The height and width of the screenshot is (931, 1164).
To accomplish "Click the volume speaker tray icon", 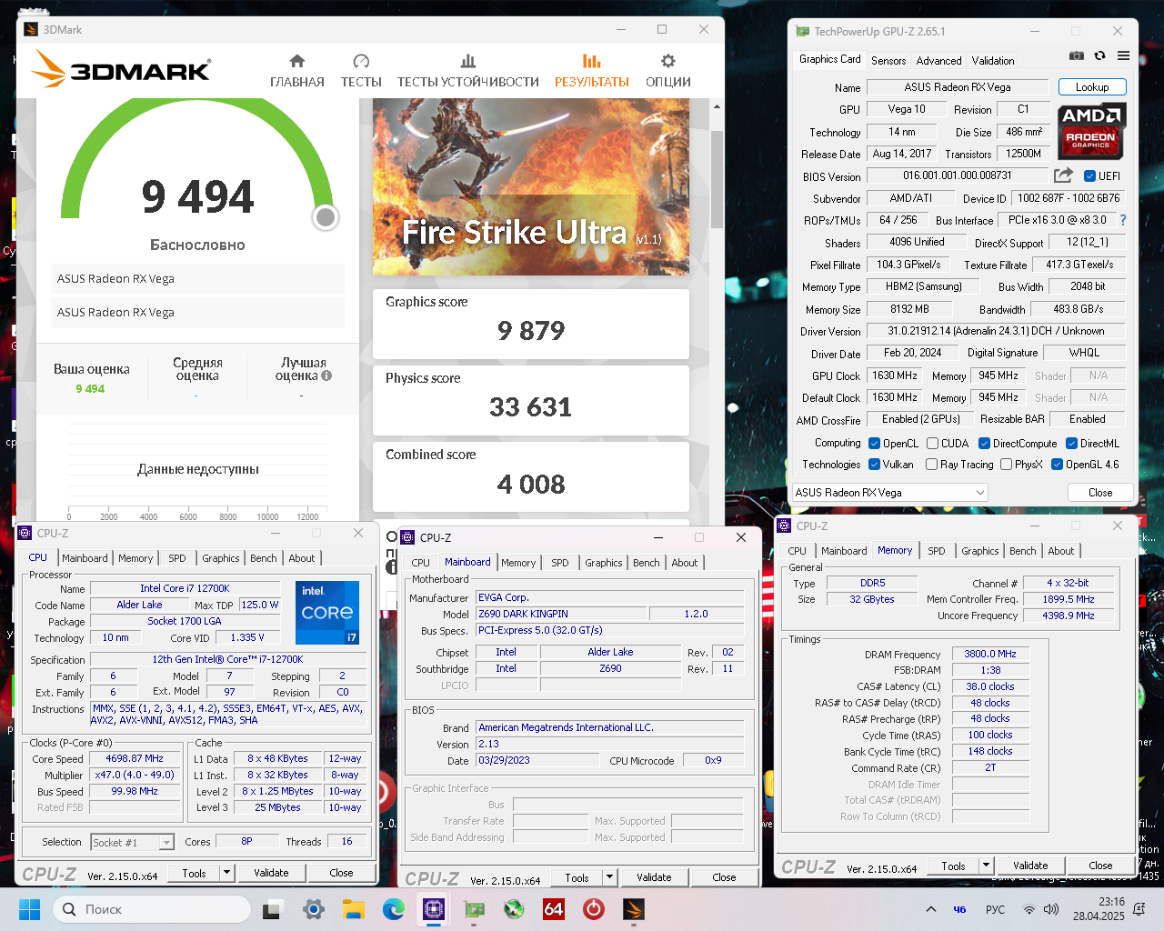I will pos(1052,909).
